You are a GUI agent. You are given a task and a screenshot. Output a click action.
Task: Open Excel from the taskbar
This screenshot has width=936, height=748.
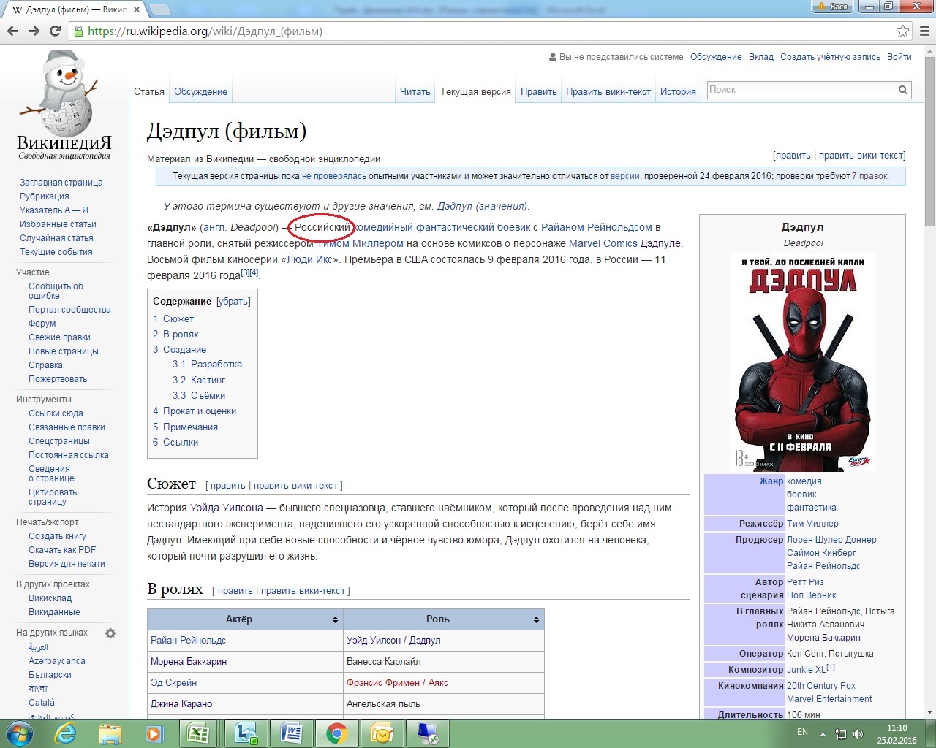198,733
